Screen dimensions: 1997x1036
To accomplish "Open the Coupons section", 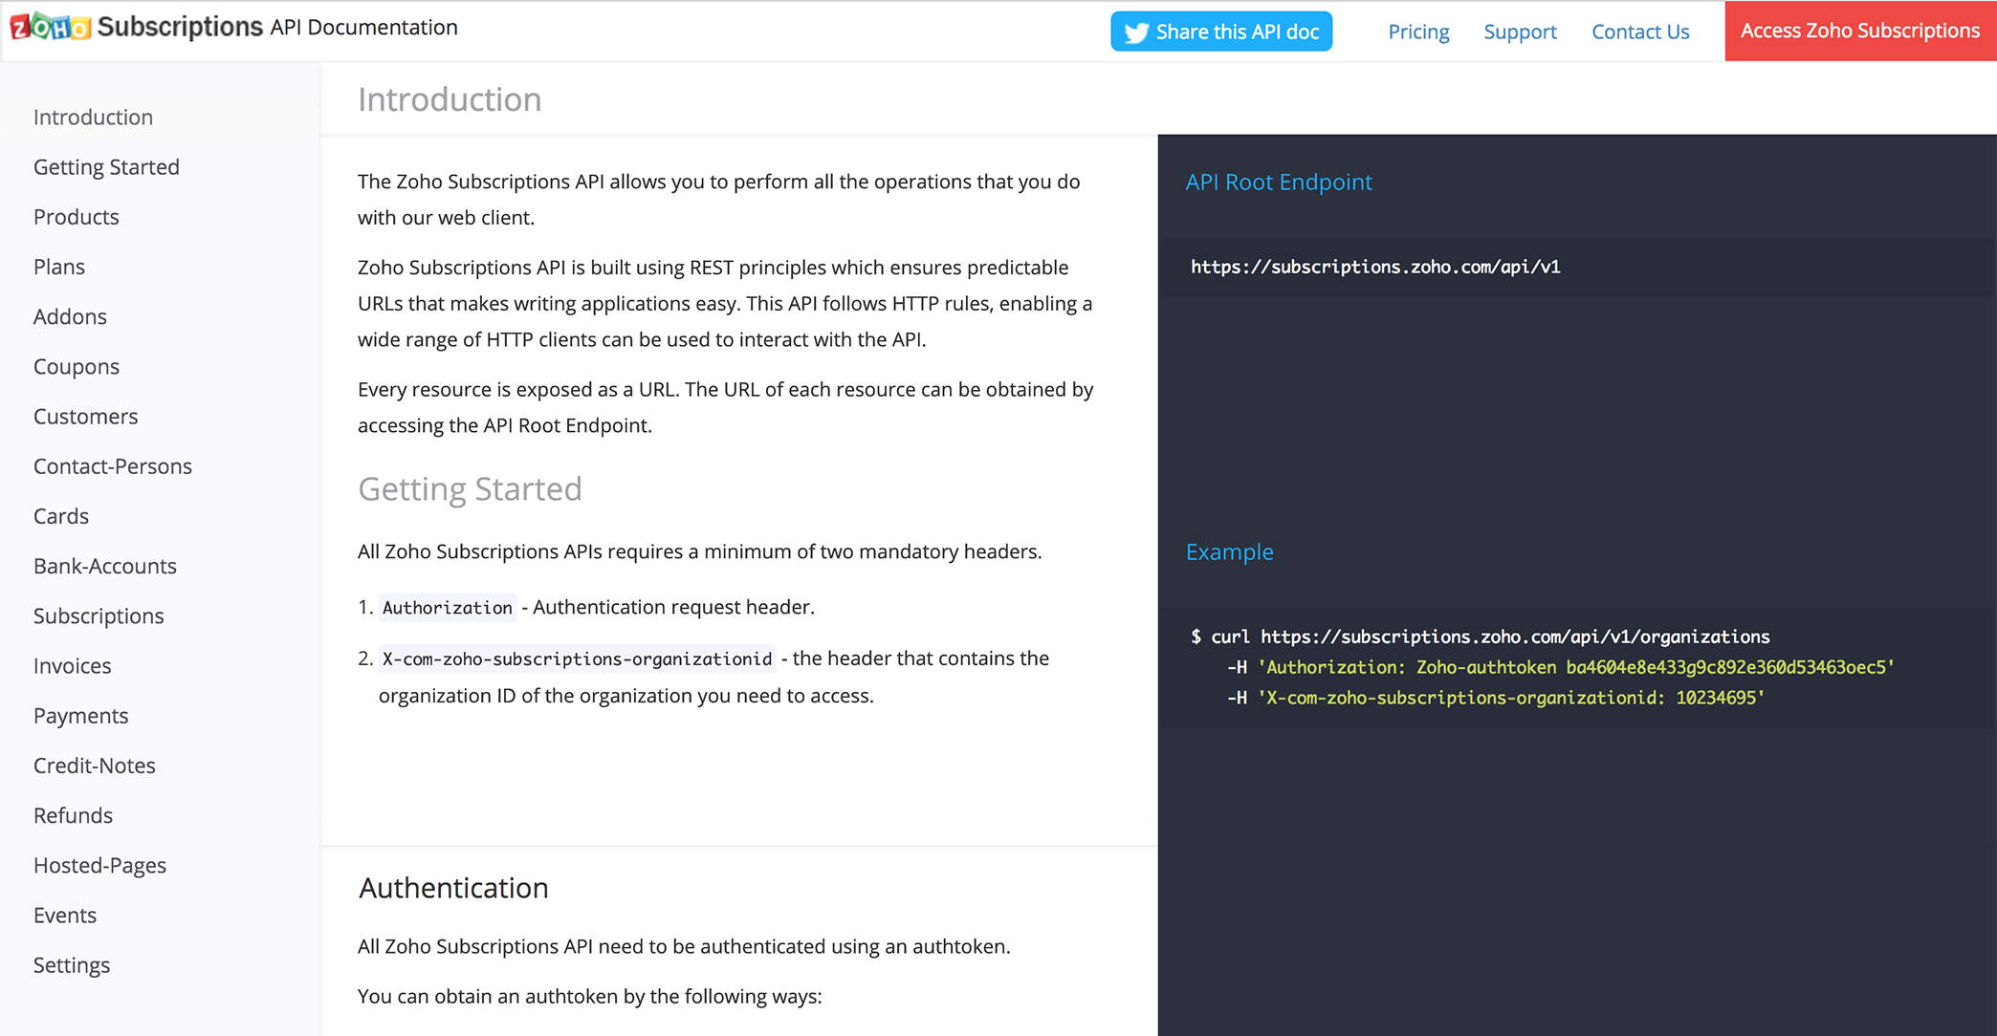I will point(76,366).
